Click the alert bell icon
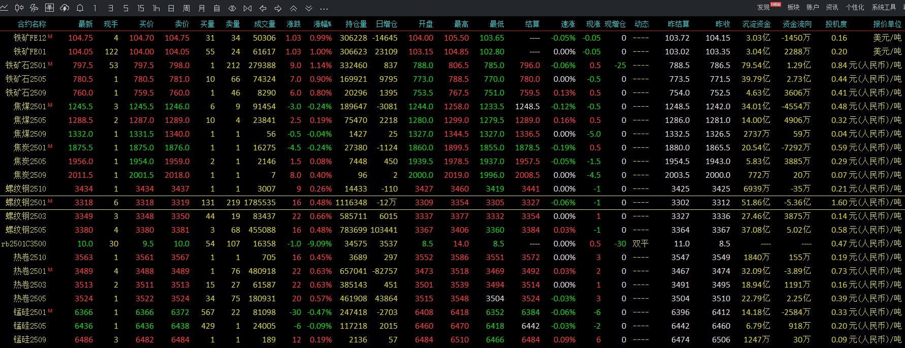The height and width of the screenshot is (348, 905). coord(80,8)
